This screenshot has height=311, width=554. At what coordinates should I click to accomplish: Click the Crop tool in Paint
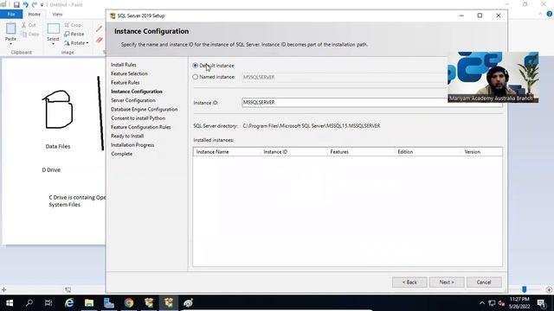click(x=73, y=25)
